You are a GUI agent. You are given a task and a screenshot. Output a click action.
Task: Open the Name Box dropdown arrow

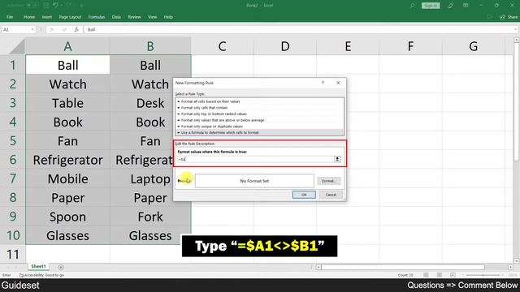coord(32,29)
